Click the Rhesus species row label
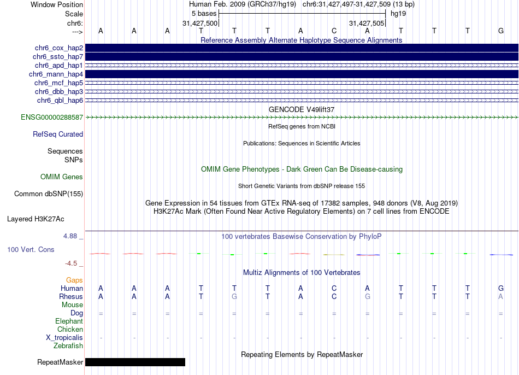 click(71, 297)
